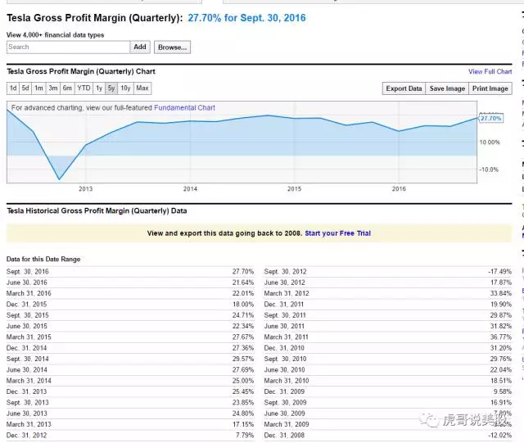Select the Max time range tab
This screenshot has width=524, height=443.
click(x=142, y=88)
